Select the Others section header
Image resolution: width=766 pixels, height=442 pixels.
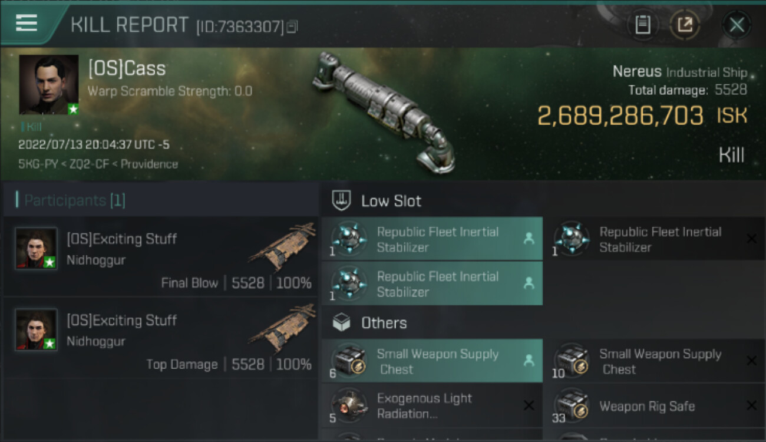pos(384,323)
